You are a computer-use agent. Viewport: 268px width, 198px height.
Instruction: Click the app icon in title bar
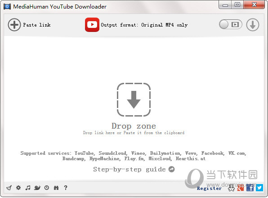point(7,6)
